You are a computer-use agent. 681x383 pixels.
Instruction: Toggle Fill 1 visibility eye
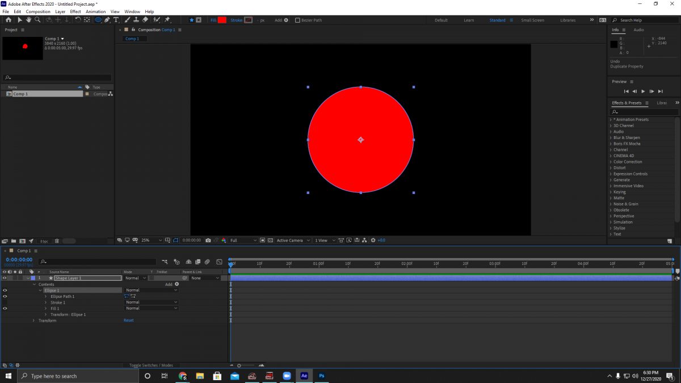coord(5,308)
